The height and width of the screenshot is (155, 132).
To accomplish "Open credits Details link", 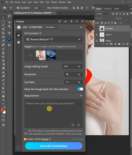I will (45, 139).
